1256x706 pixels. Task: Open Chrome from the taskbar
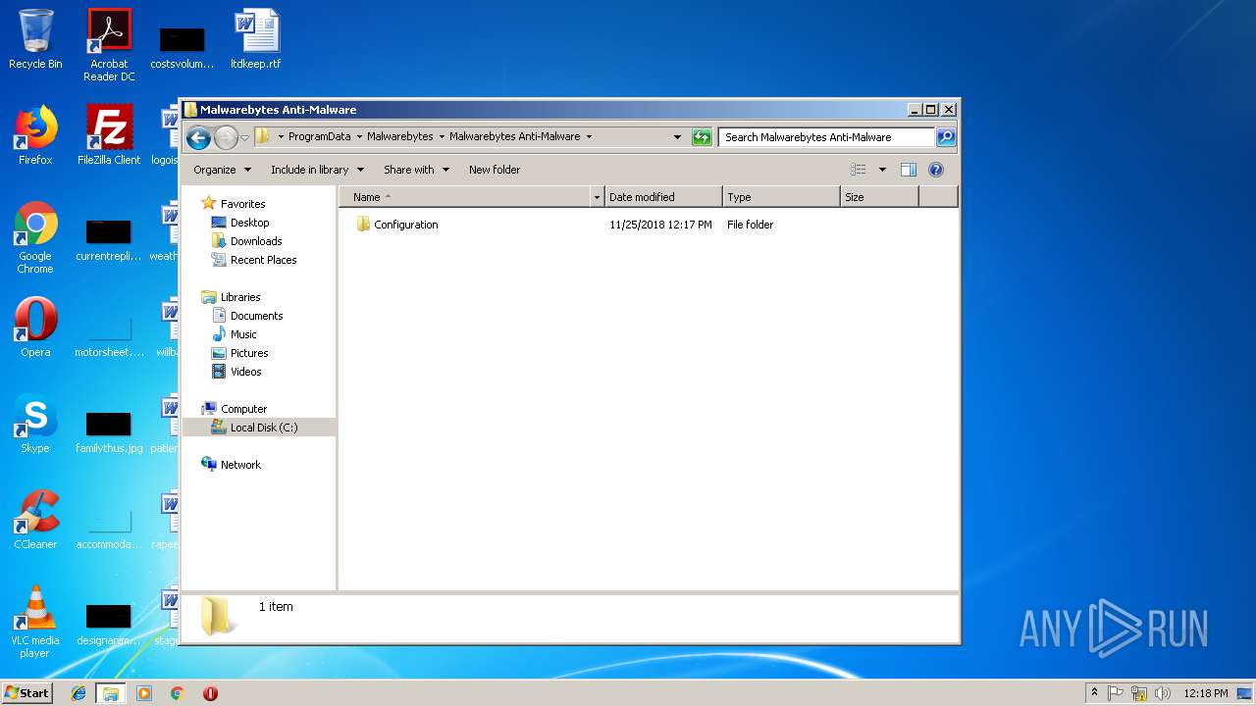click(178, 693)
